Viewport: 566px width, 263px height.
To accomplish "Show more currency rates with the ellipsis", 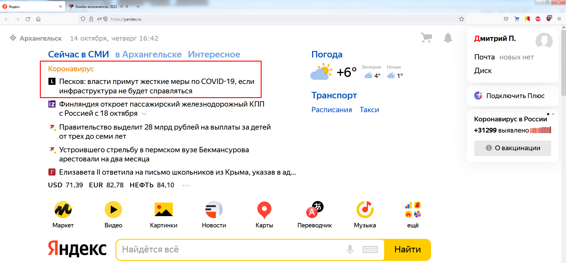I will [x=186, y=186].
